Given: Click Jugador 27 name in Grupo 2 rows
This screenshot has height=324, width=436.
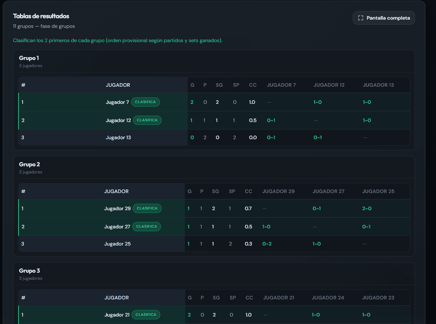Looking at the screenshot, I should pyautogui.click(x=117, y=227).
